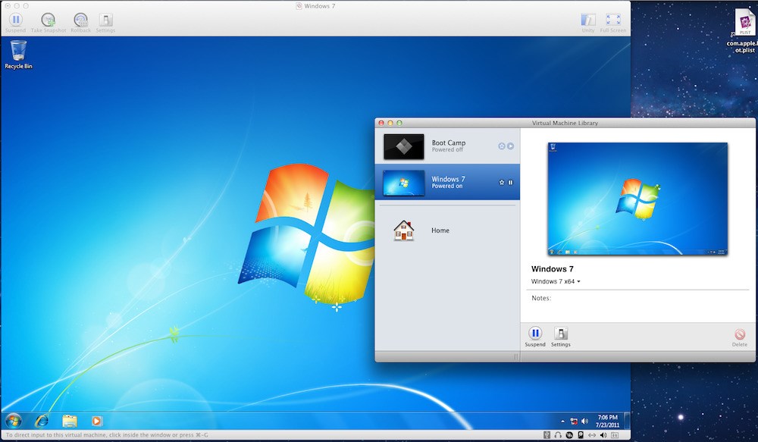Screen dimensions: 758x442
Task: Open Windows Media Player from taskbar
Action: [97, 421]
